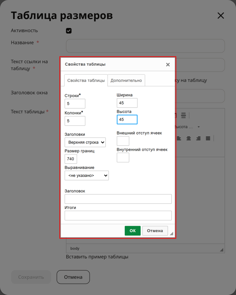Viewport: 236px width, 295px height.
Task: Click the Заголовок text field
Action: tap(118, 199)
